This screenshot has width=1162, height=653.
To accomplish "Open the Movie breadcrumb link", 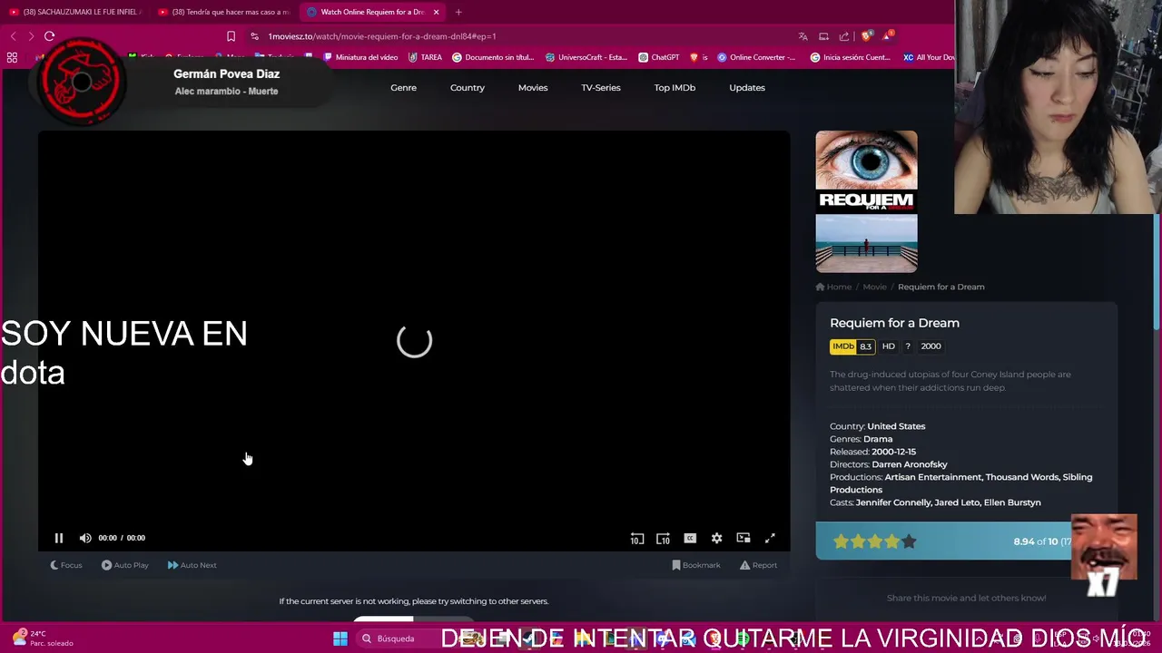I will [x=874, y=287].
